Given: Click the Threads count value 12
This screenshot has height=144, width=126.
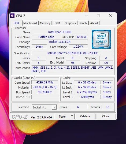Looking at the screenshot, I should click(x=108, y=107).
